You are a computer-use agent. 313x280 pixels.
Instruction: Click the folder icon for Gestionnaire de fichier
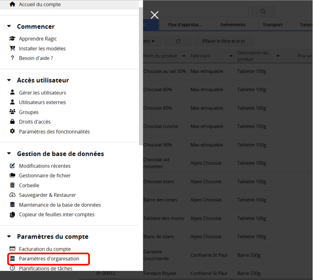point(12,175)
